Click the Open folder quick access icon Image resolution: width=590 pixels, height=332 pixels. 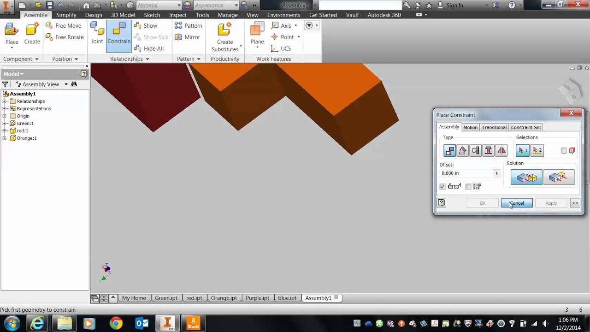pyautogui.click(x=39, y=6)
